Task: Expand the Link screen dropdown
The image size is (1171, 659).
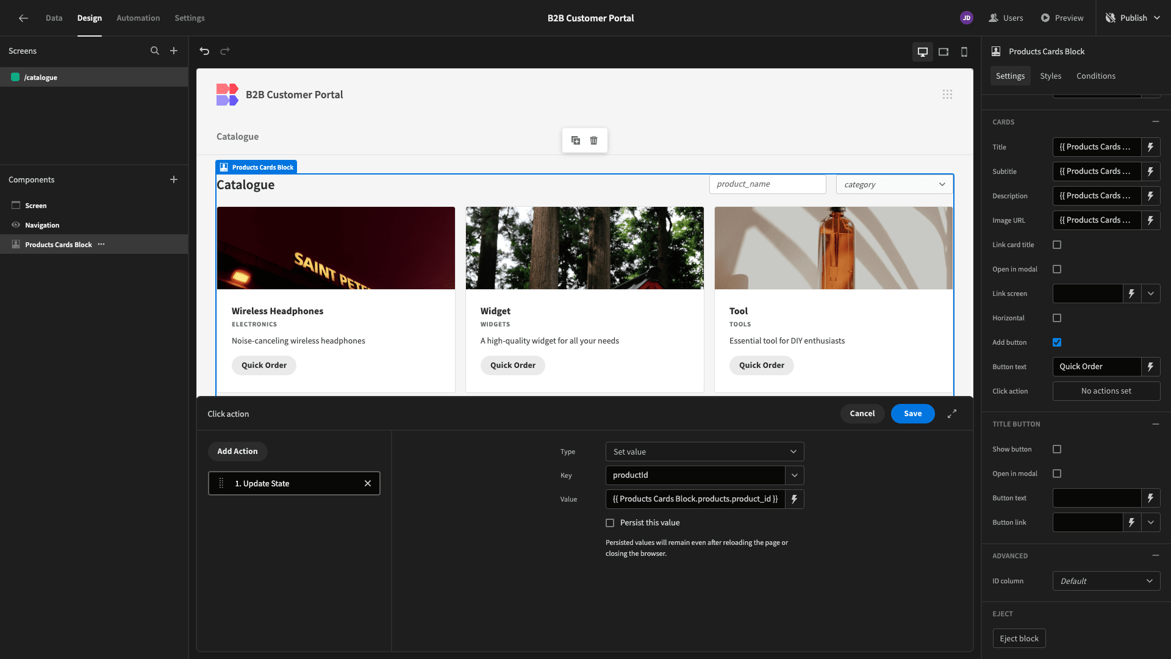Action: 1150,293
